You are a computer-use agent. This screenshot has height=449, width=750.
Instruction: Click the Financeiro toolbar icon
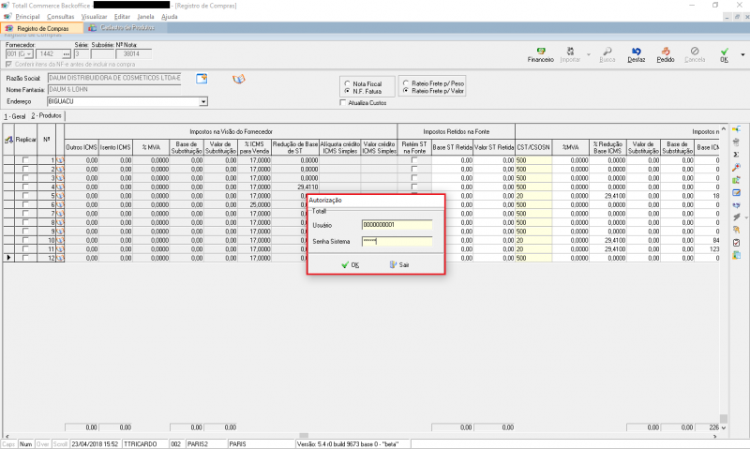pos(540,53)
